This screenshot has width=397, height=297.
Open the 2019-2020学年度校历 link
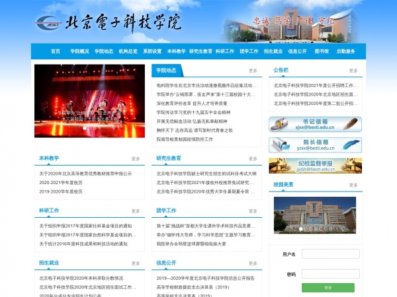[x=61, y=191]
